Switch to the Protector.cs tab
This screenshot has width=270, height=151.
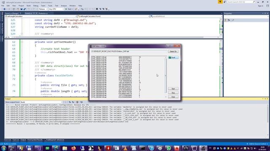pos(43,13)
